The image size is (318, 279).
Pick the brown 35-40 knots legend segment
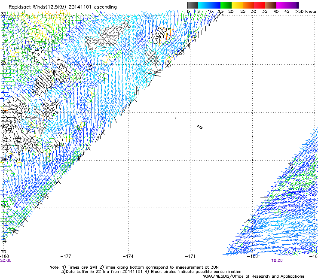coord(271,5)
